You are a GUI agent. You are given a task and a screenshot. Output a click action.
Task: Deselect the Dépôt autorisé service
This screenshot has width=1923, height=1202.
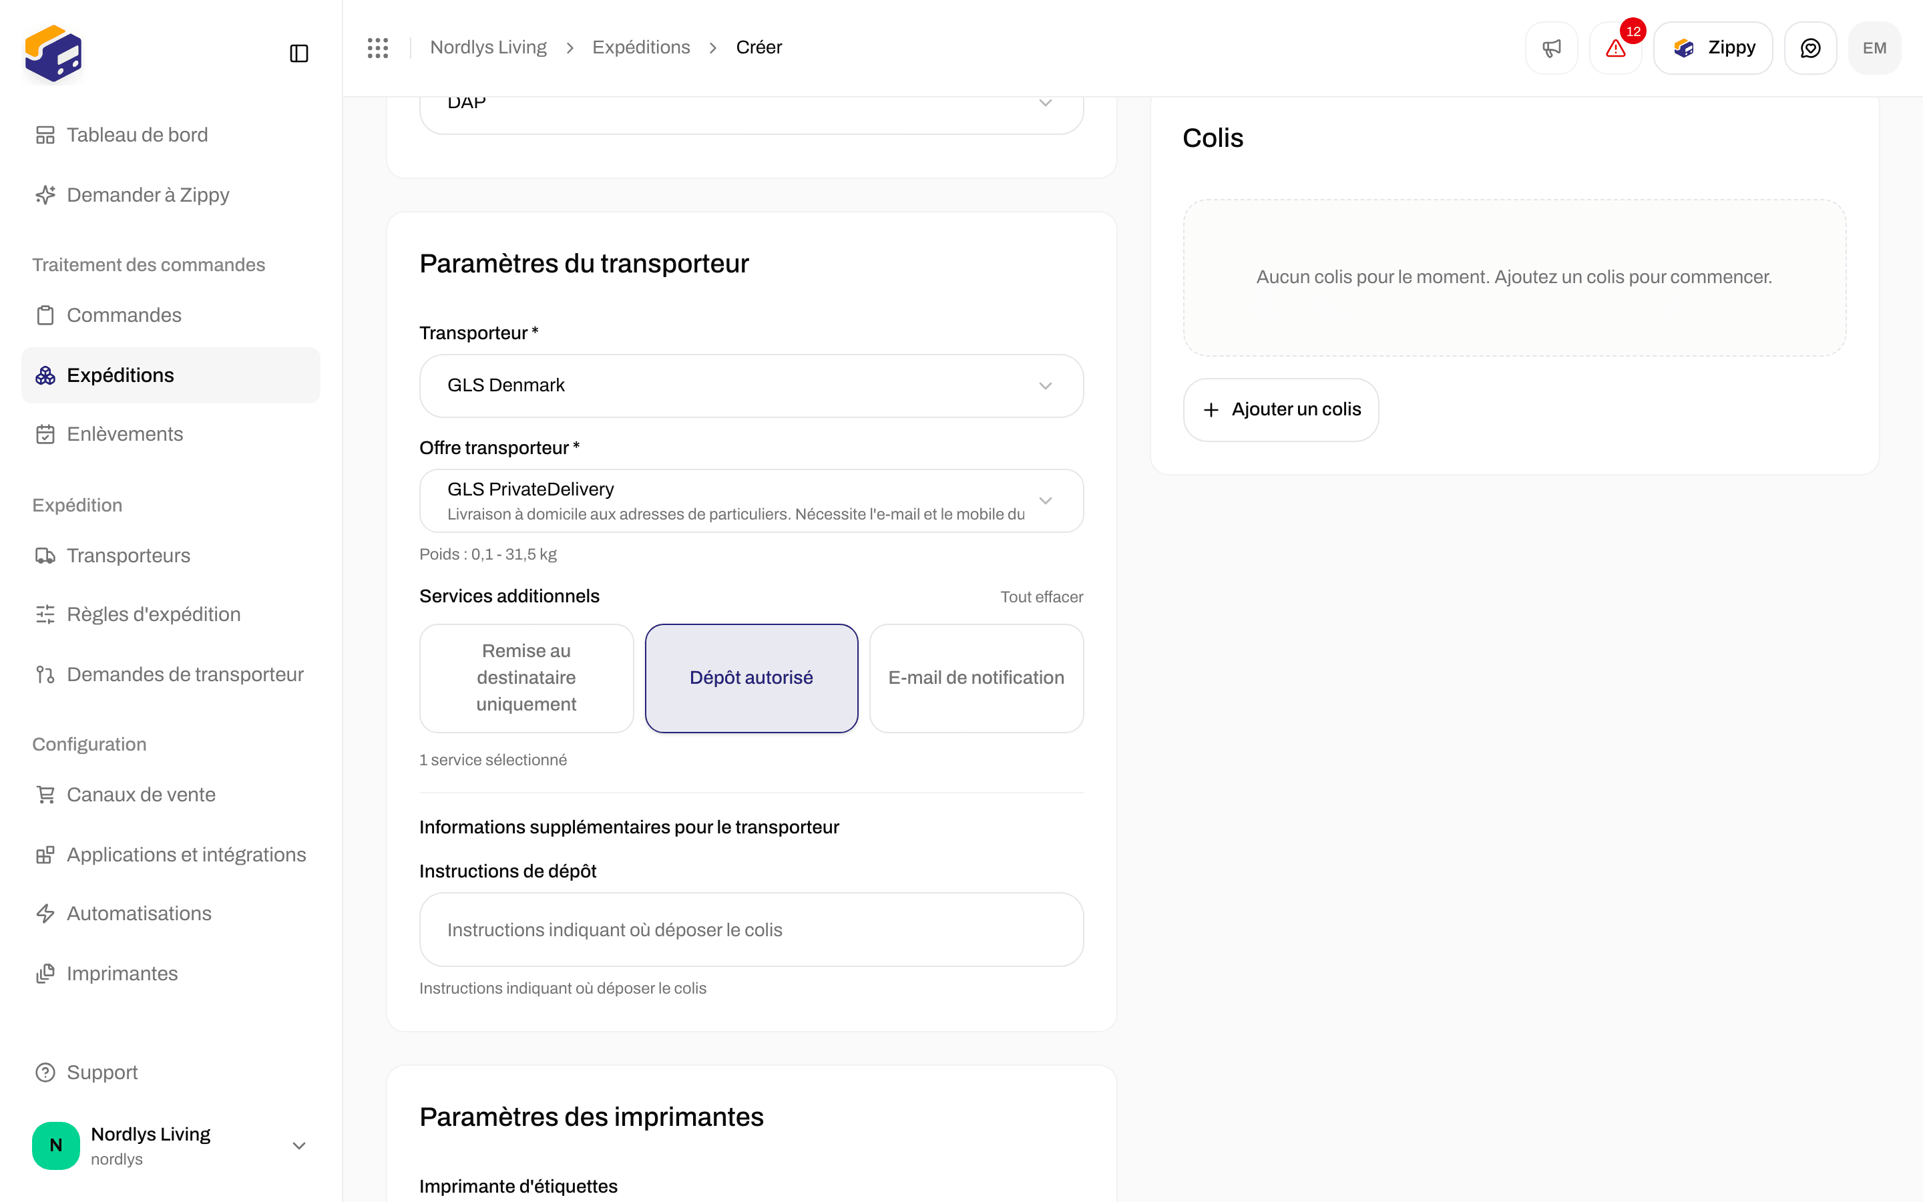pyautogui.click(x=751, y=678)
